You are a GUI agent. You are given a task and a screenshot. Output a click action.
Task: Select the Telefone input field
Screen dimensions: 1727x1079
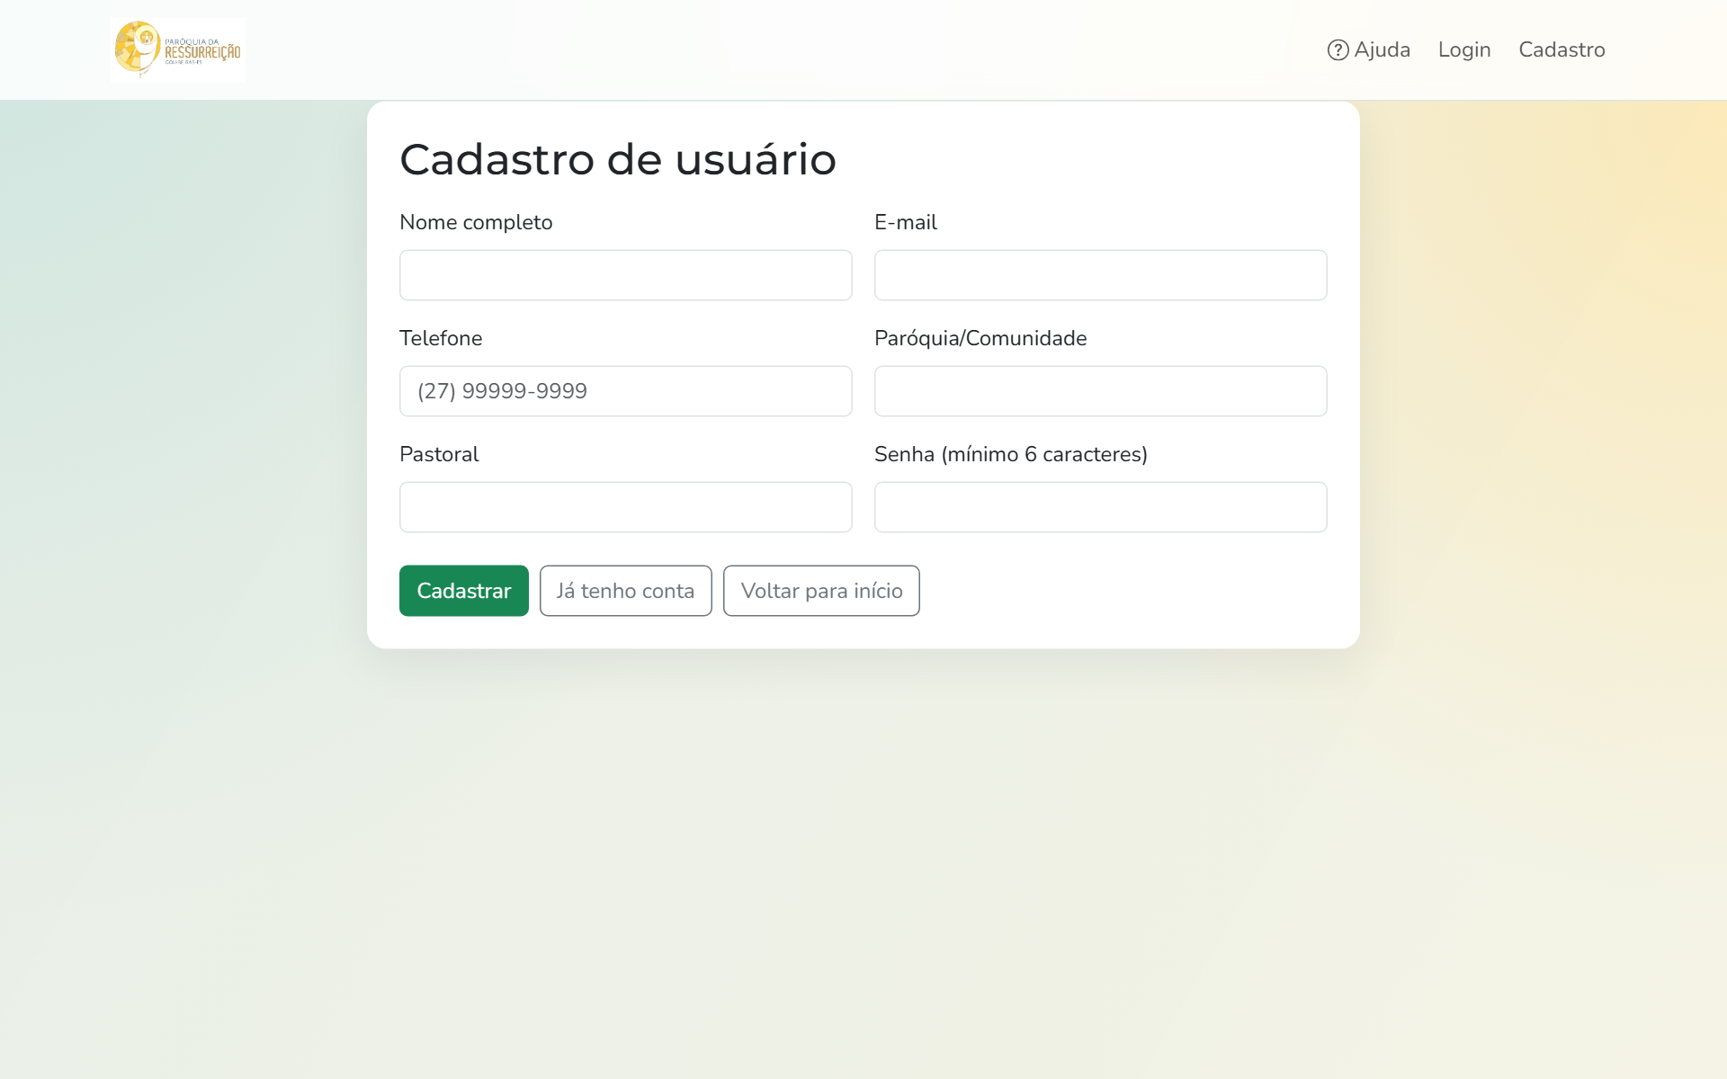pos(625,391)
